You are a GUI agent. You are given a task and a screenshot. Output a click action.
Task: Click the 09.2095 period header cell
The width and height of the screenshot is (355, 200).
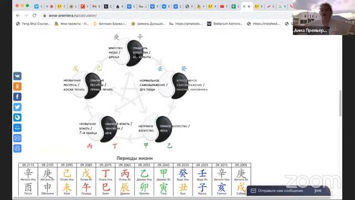tap(67, 165)
